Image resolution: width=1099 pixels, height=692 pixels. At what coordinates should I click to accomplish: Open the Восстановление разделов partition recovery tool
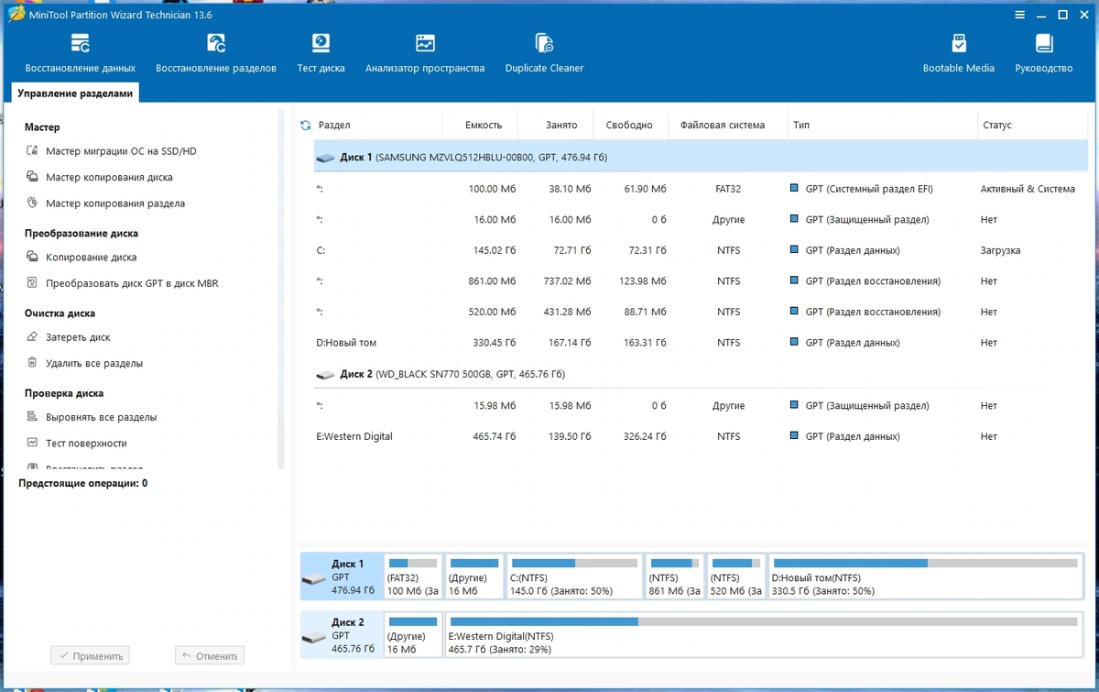pos(216,53)
